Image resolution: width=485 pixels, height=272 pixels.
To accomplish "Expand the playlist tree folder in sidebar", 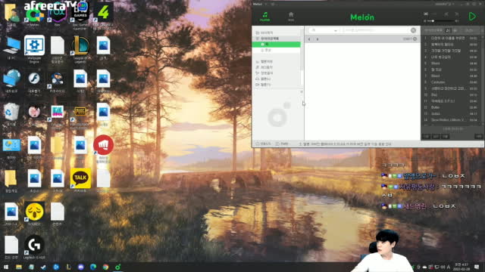I will point(258,39).
